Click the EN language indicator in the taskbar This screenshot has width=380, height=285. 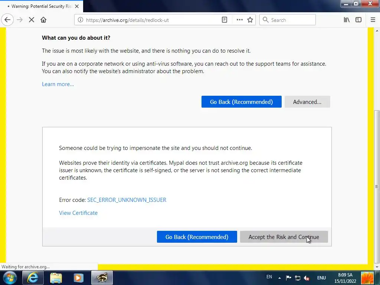coord(269,277)
